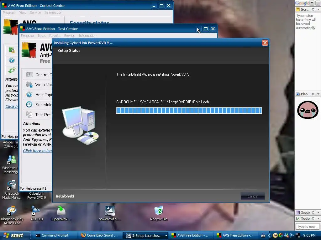The width and height of the screenshot is (321, 240).
Task: Open Todo gadget menu arrow
Action: pos(318,218)
